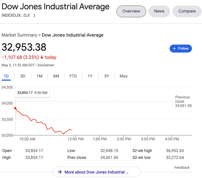This screenshot has height=178, width=202.
Task: View the YTD chart range
Action: click(73, 76)
